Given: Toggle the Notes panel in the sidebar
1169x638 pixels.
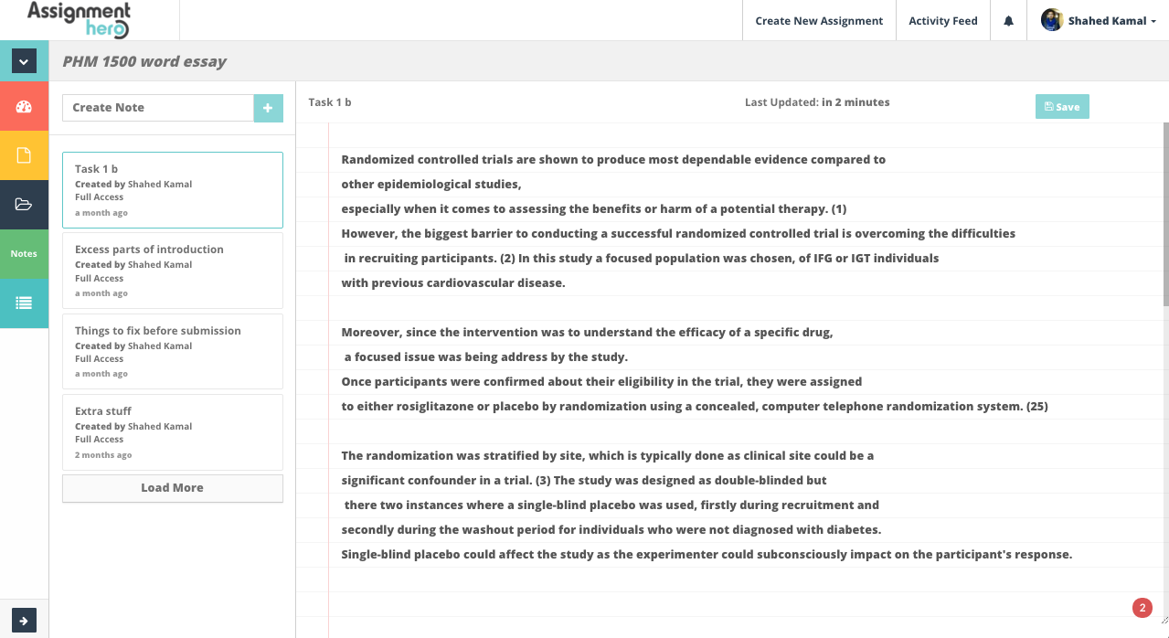Looking at the screenshot, I should coord(24,254).
